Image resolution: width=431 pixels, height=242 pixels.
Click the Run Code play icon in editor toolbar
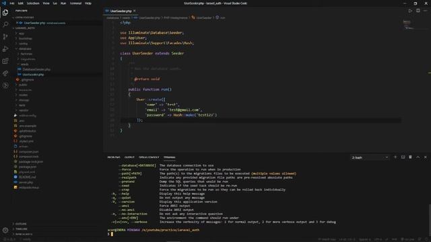(410, 11)
